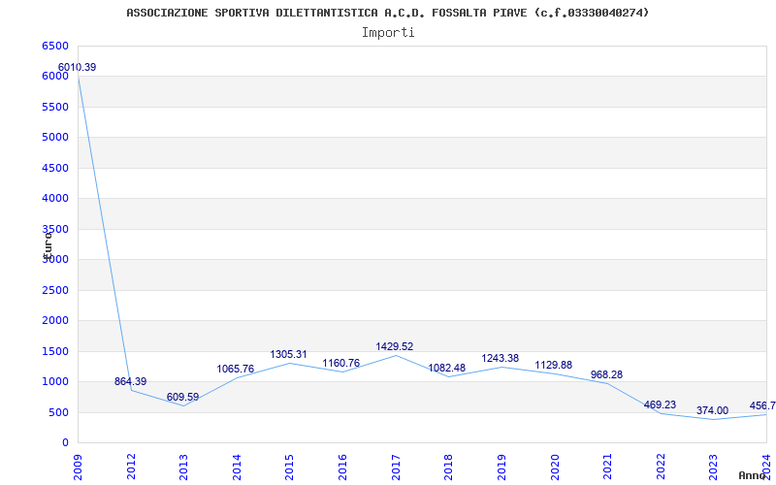Click the 1429.52 peak value label

[395, 346]
